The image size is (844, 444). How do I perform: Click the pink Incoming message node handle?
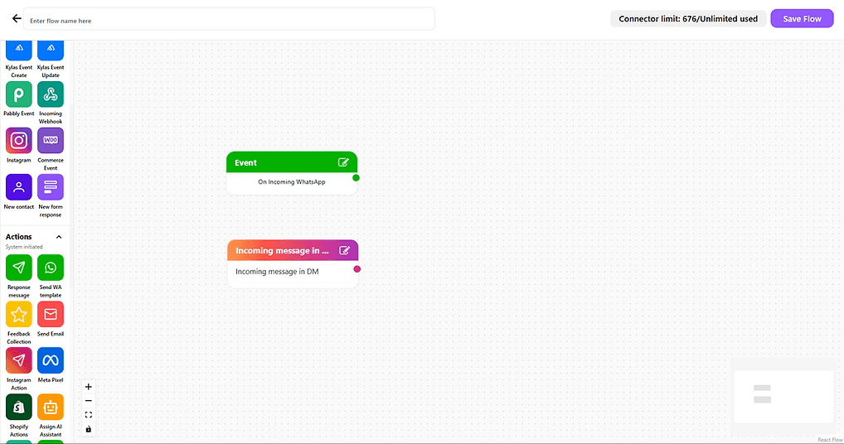tap(357, 269)
